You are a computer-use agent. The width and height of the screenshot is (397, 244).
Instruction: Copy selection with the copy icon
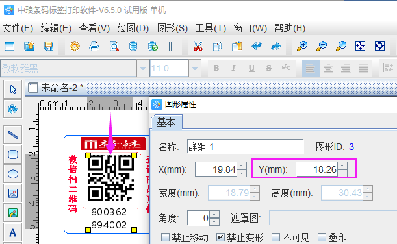[x=217, y=46]
